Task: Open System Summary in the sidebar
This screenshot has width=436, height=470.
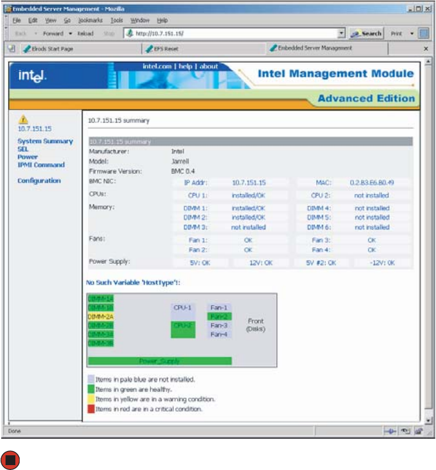Action: pos(45,141)
